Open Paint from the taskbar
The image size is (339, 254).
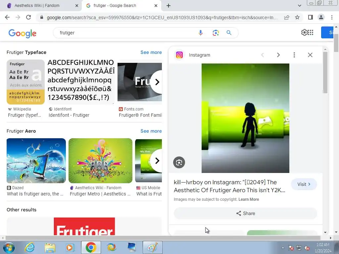[152, 247]
